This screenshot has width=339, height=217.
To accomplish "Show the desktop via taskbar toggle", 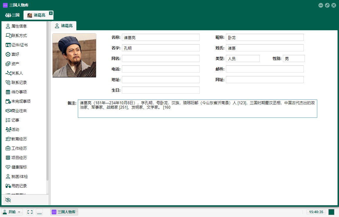I will click(39, 212).
